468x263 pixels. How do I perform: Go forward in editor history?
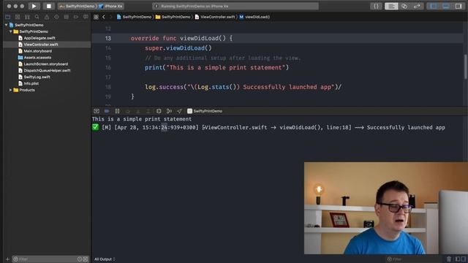pos(110,17)
